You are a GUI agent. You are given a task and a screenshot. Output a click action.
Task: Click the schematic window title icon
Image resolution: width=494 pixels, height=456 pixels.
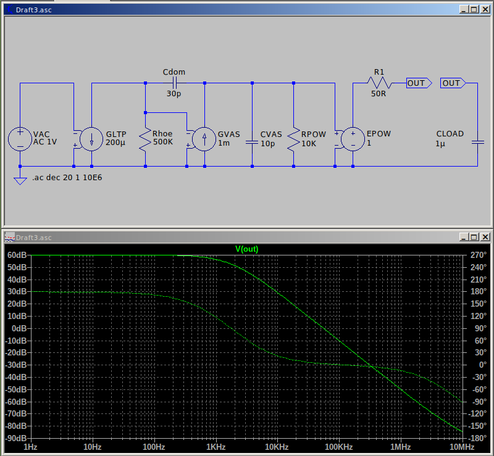pyautogui.click(x=10, y=9)
